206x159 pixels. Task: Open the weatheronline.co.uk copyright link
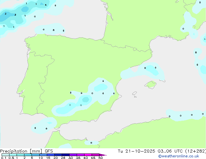tap(179, 156)
